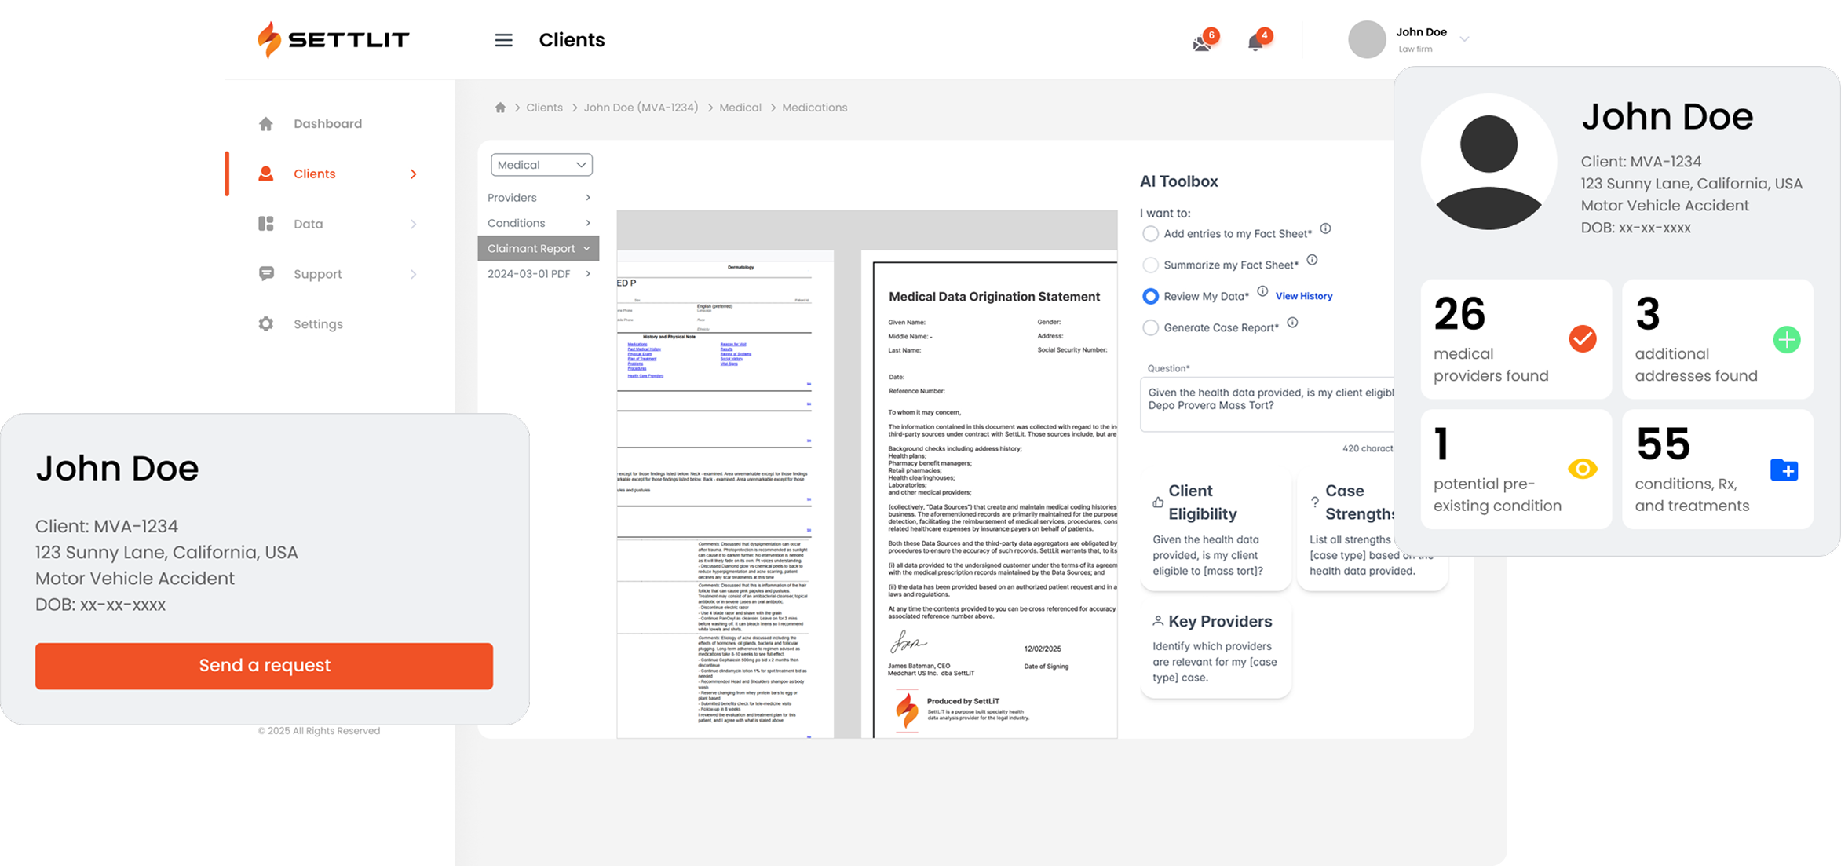Go to Dashboard in sidebar
Image resolution: width=1841 pixels, height=866 pixels.
click(327, 124)
